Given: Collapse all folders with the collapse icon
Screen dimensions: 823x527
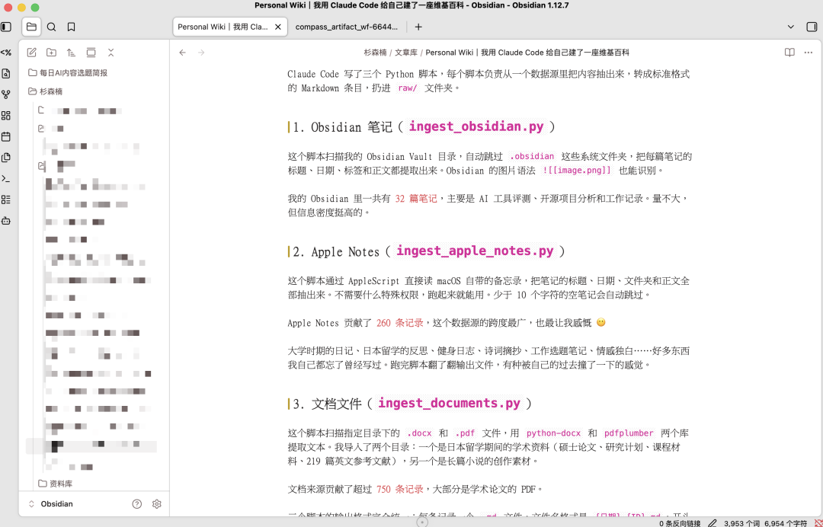Looking at the screenshot, I should point(110,53).
